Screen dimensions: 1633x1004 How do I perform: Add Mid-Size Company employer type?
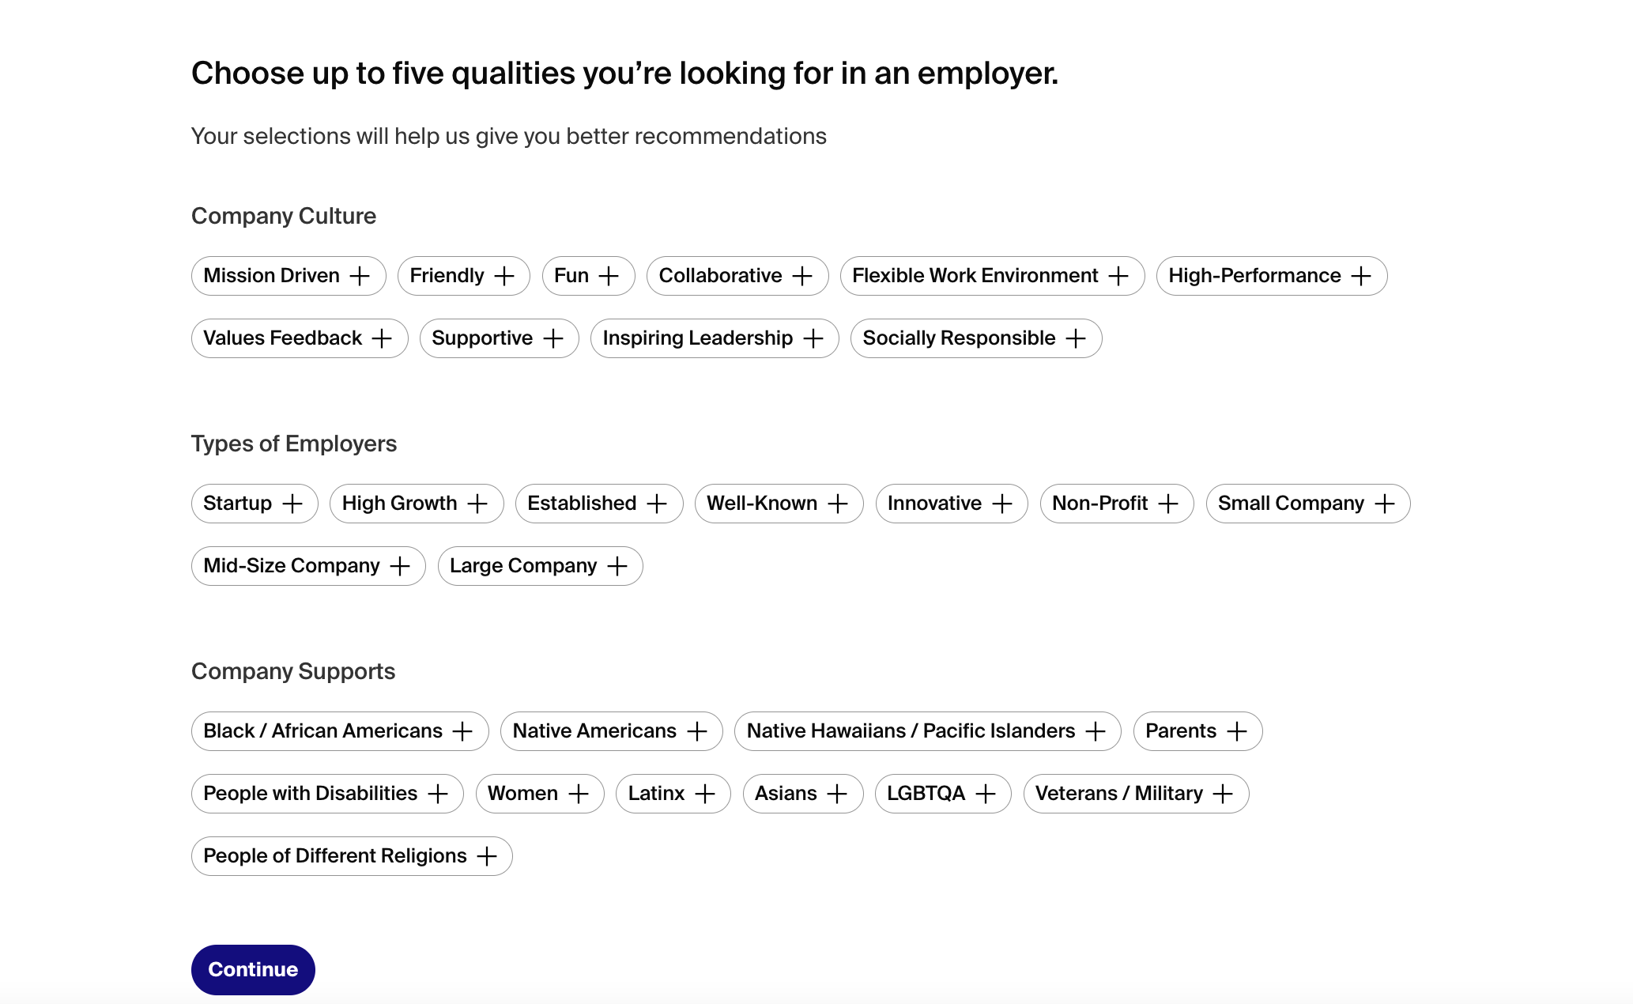point(307,566)
